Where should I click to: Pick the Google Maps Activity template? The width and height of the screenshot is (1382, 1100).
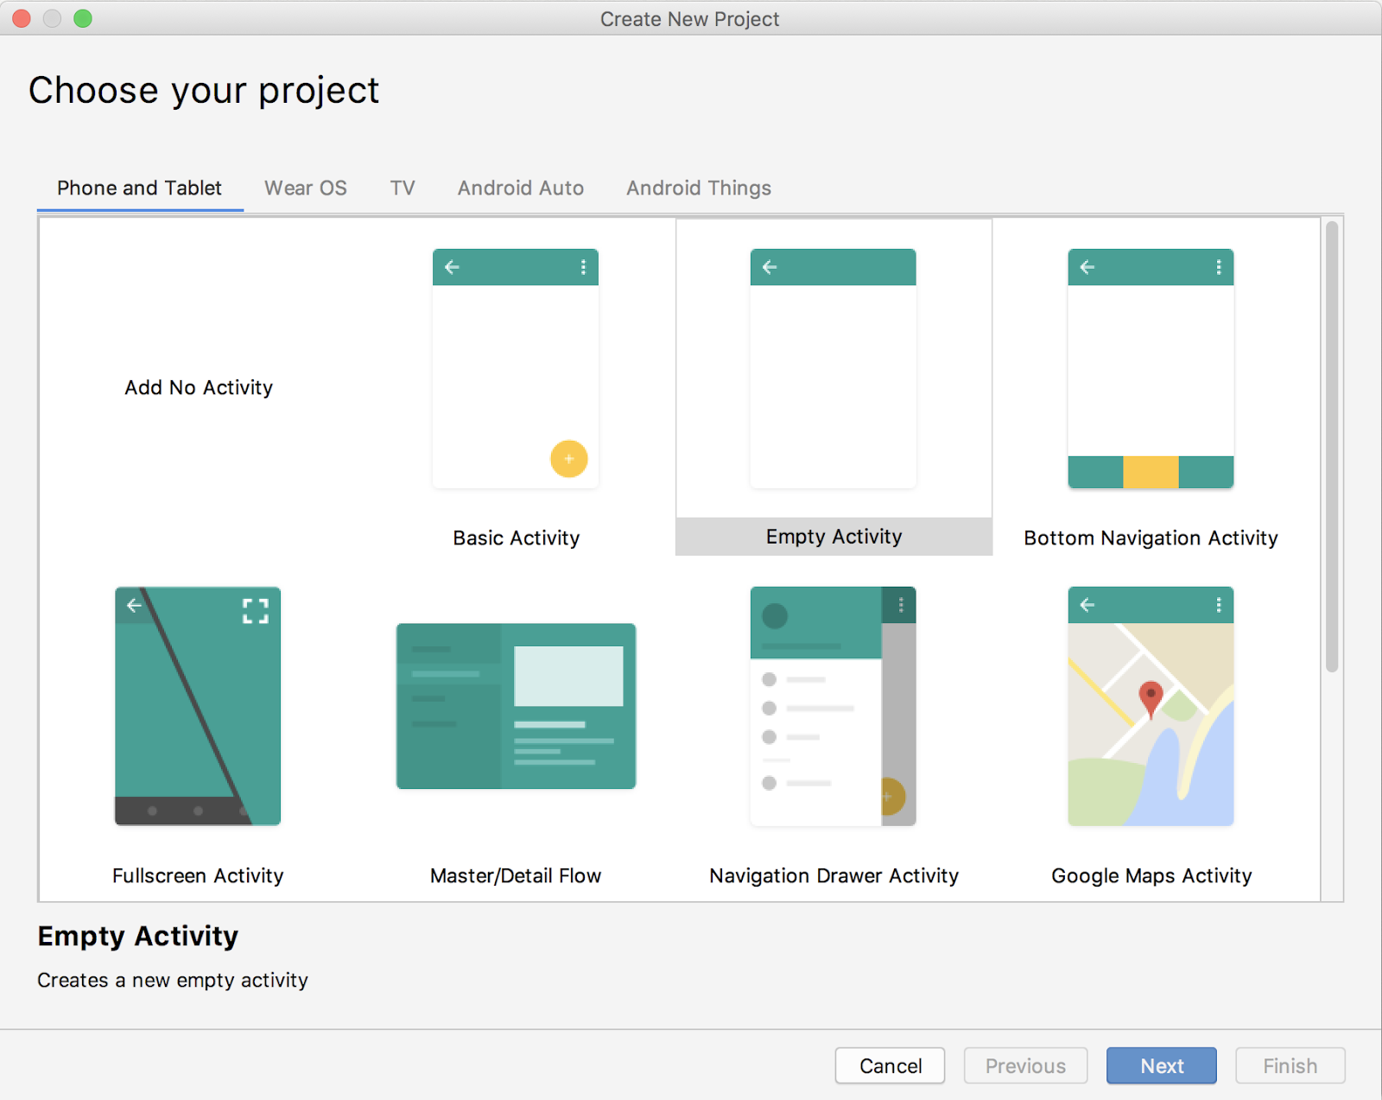(x=1150, y=706)
